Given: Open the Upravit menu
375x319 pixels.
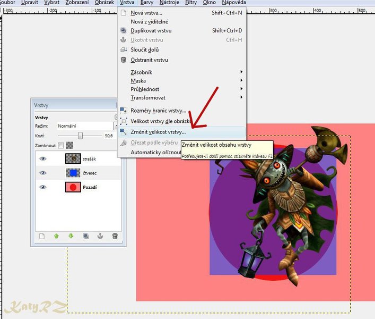Looking at the screenshot, I should pos(30,3).
